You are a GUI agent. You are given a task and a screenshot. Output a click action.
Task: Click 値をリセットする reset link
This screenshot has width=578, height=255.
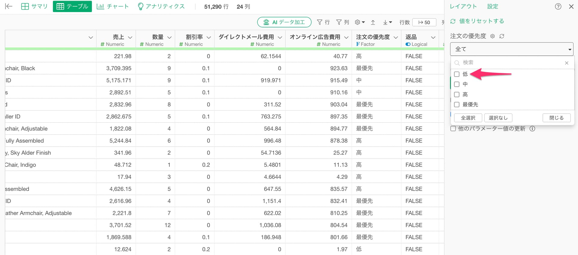tap(477, 21)
